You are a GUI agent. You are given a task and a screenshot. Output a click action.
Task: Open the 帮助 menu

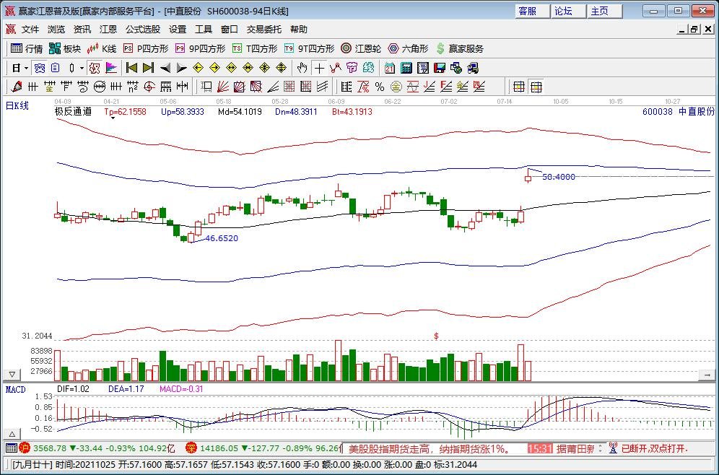coord(299,30)
